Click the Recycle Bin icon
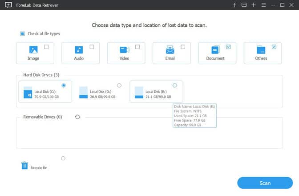The height and width of the screenshot is (196, 299). [x=25, y=165]
